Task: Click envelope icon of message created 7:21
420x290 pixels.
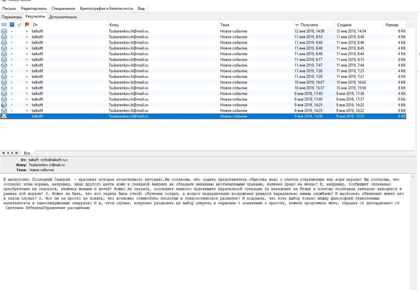Action: click(4, 77)
